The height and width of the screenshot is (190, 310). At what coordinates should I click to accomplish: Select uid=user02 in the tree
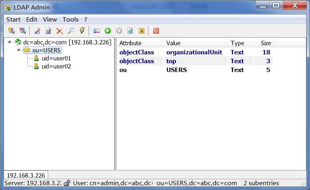[x=56, y=66]
